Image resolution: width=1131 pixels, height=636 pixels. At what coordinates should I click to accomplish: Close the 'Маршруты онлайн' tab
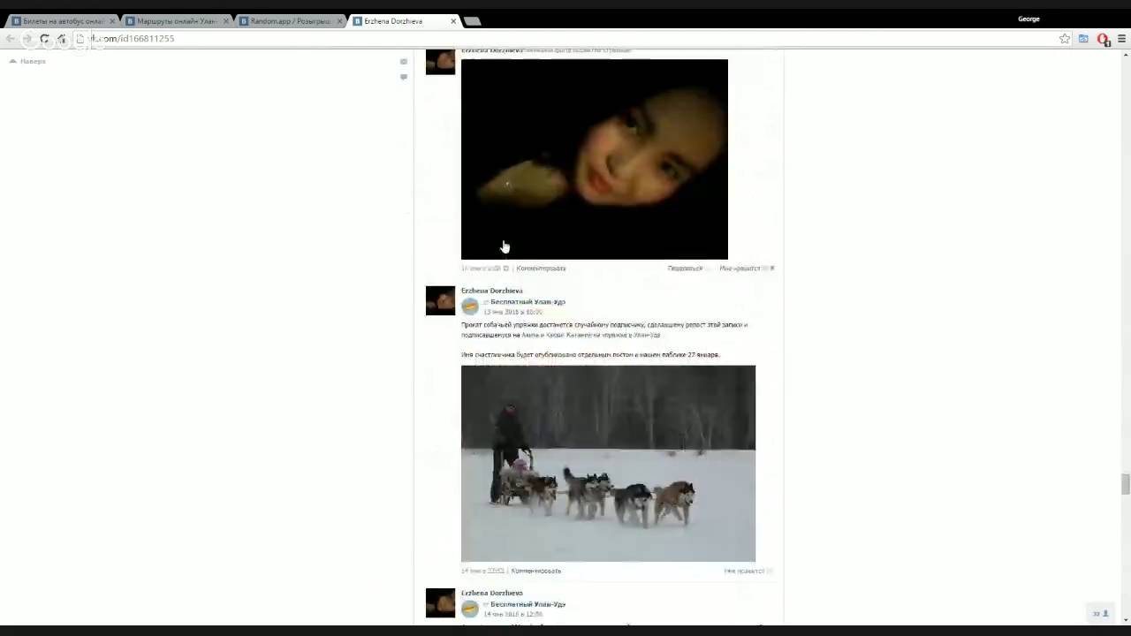coord(226,21)
